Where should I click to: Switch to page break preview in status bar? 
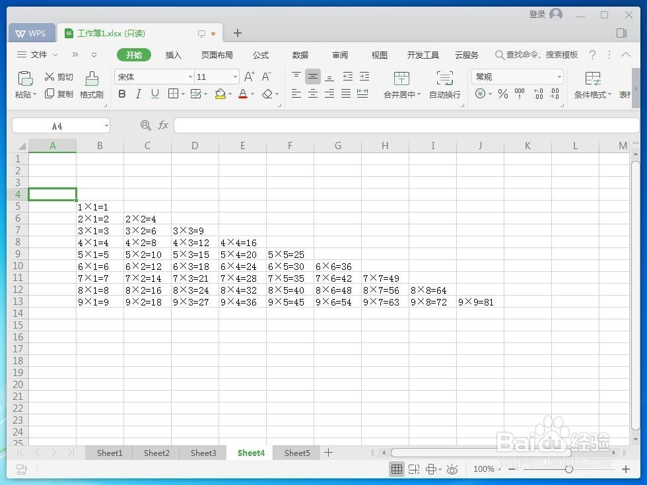[x=413, y=469]
